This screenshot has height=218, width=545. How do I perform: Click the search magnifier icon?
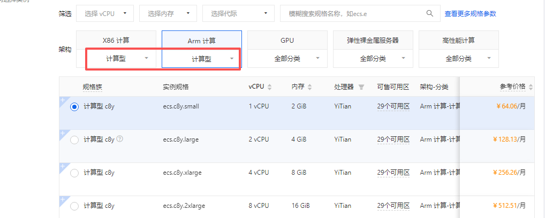[x=429, y=13]
